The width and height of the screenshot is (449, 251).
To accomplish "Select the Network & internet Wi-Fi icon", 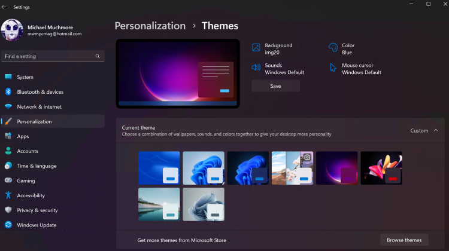I will click(x=8, y=106).
